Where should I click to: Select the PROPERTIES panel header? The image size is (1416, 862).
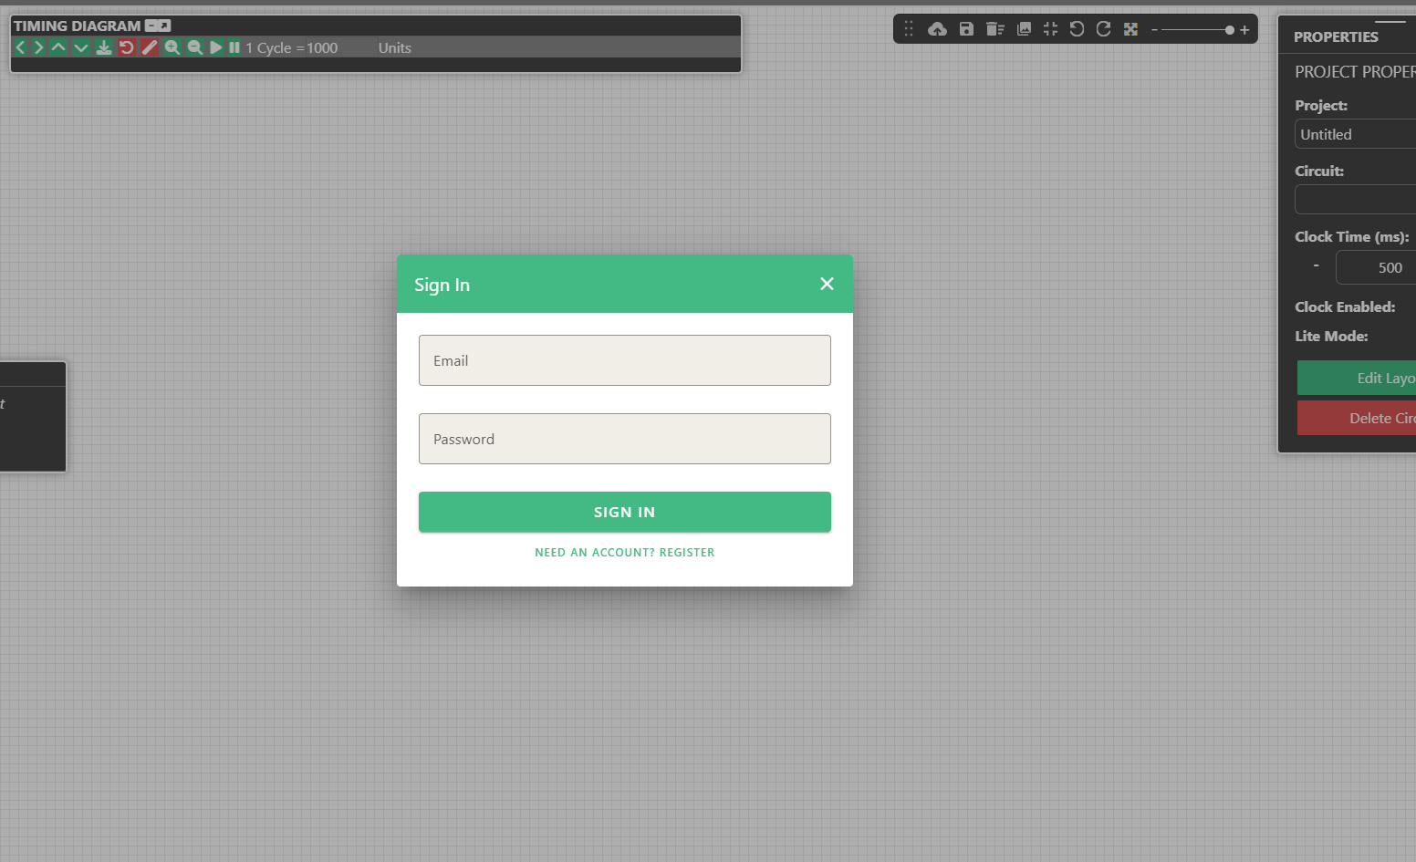point(1336,36)
